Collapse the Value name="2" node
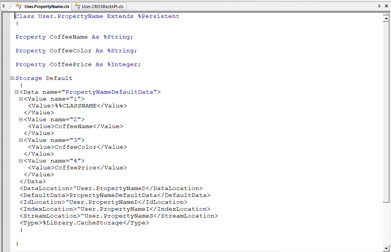Image resolution: width=391 pixels, height=252 pixels. coord(21,120)
